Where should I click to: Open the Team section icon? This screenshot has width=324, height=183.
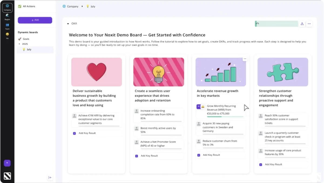pyautogui.click(x=7, y=26)
